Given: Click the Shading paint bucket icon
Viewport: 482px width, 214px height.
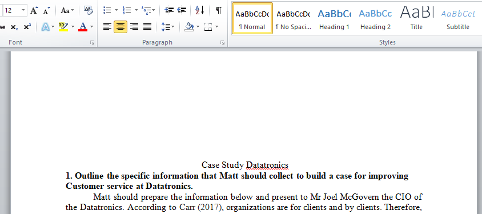Looking at the screenshot, I should tap(188, 27).
